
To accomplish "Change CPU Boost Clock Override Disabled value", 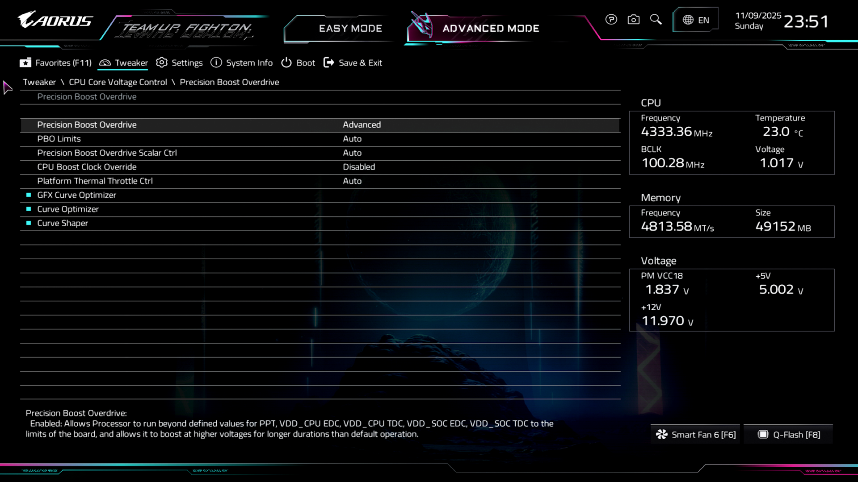I will 359,167.
